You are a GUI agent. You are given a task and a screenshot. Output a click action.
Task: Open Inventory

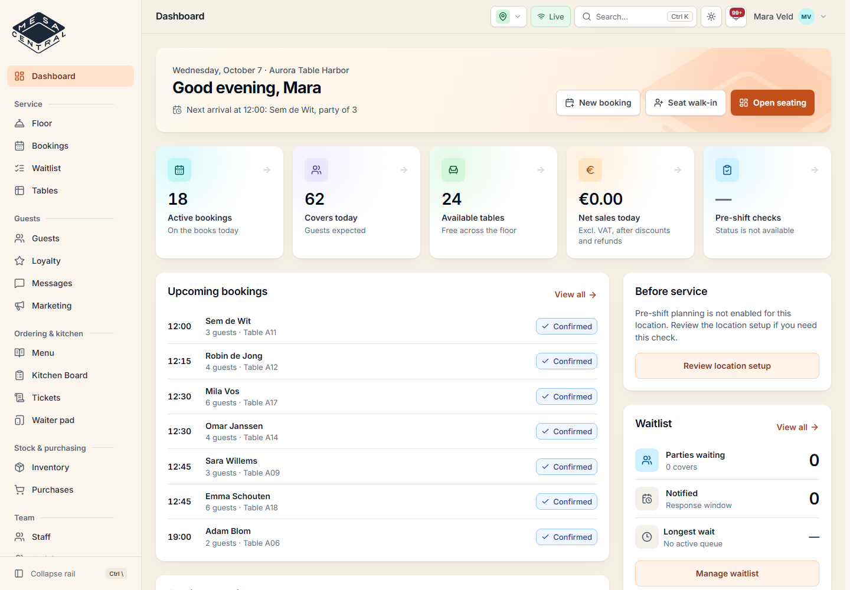pyautogui.click(x=70, y=467)
